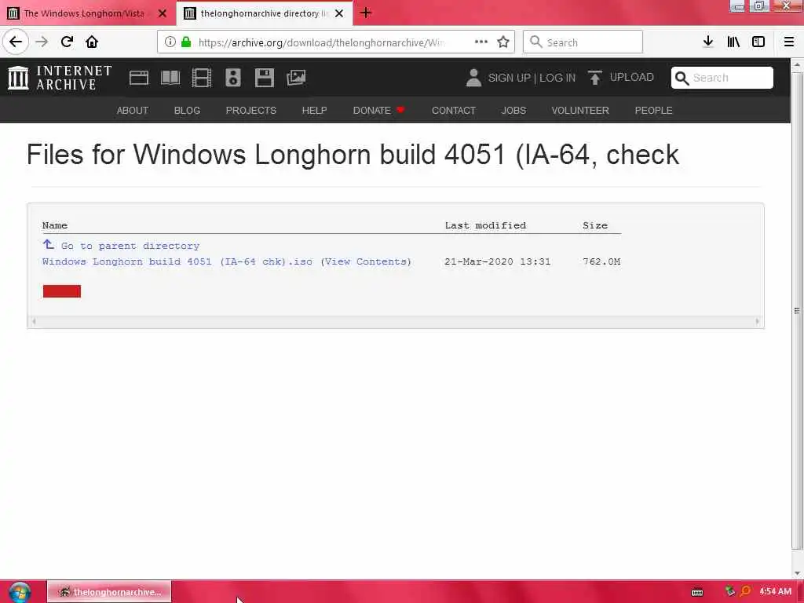Open a new browser tab
Viewport: 804px width, 603px height.
coord(366,13)
